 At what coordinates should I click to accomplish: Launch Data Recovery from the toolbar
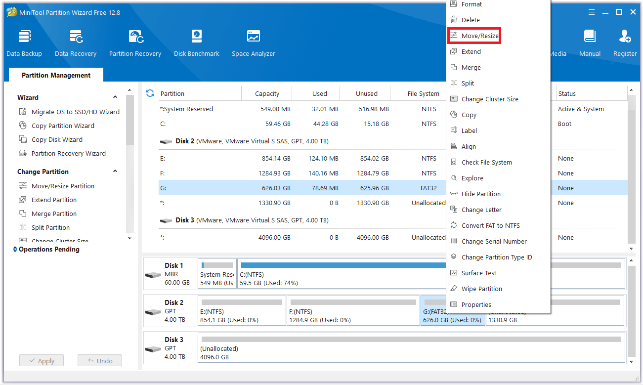coord(76,43)
